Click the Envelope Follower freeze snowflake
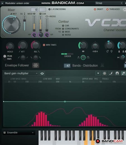This screenshot has width=126, height=145. pyautogui.click(x=36, y=66)
